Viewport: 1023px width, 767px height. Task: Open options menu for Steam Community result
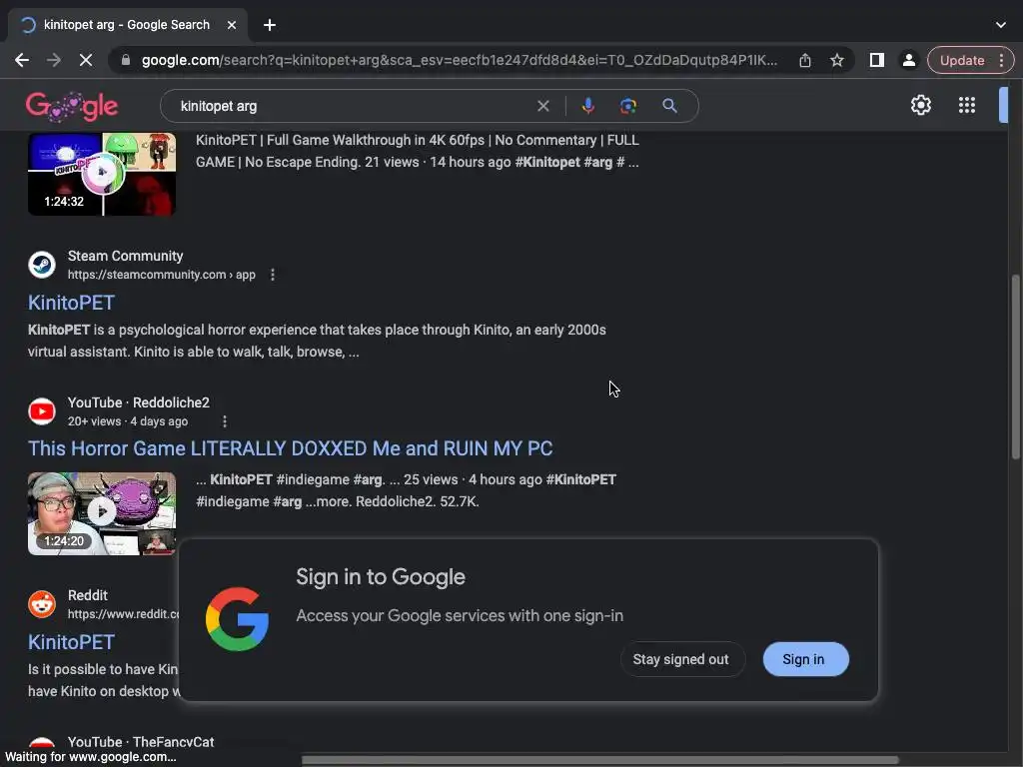(x=273, y=275)
